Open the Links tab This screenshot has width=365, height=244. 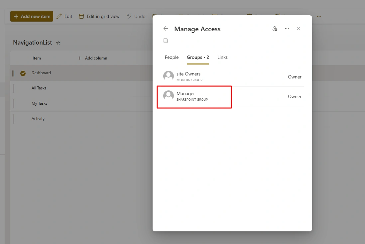(x=222, y=57)
